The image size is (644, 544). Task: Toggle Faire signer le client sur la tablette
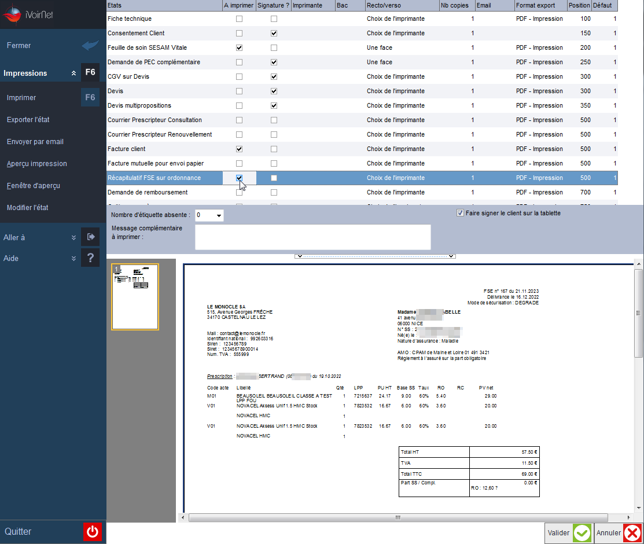tap(460, 213)
